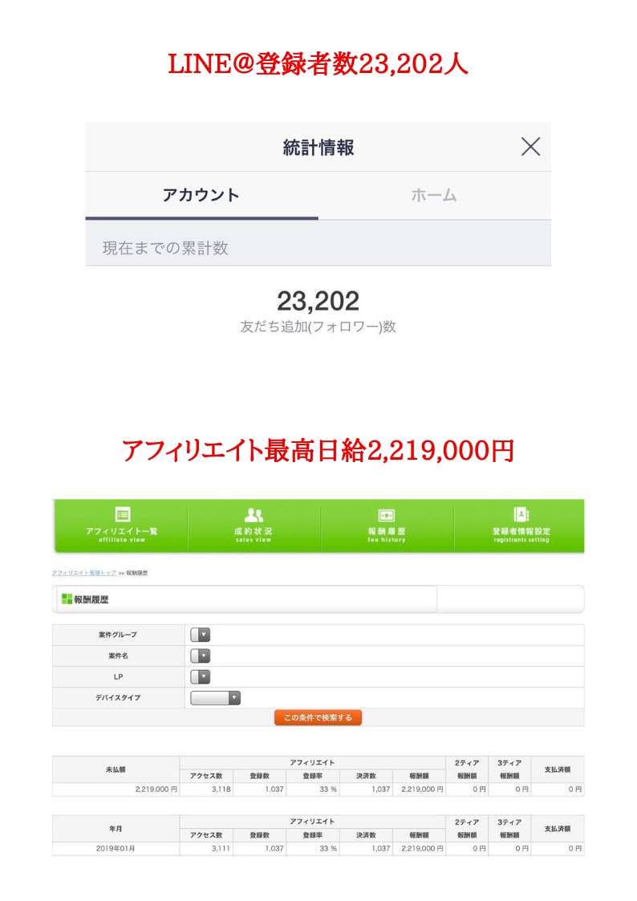Click the 23,202 follower count

pyautogui.click(x=318, y=302)
